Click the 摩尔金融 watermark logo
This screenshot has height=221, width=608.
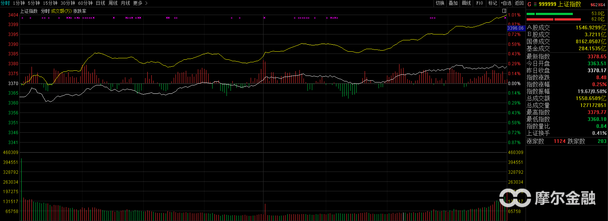pyautogui.click(x=547, y=198)
